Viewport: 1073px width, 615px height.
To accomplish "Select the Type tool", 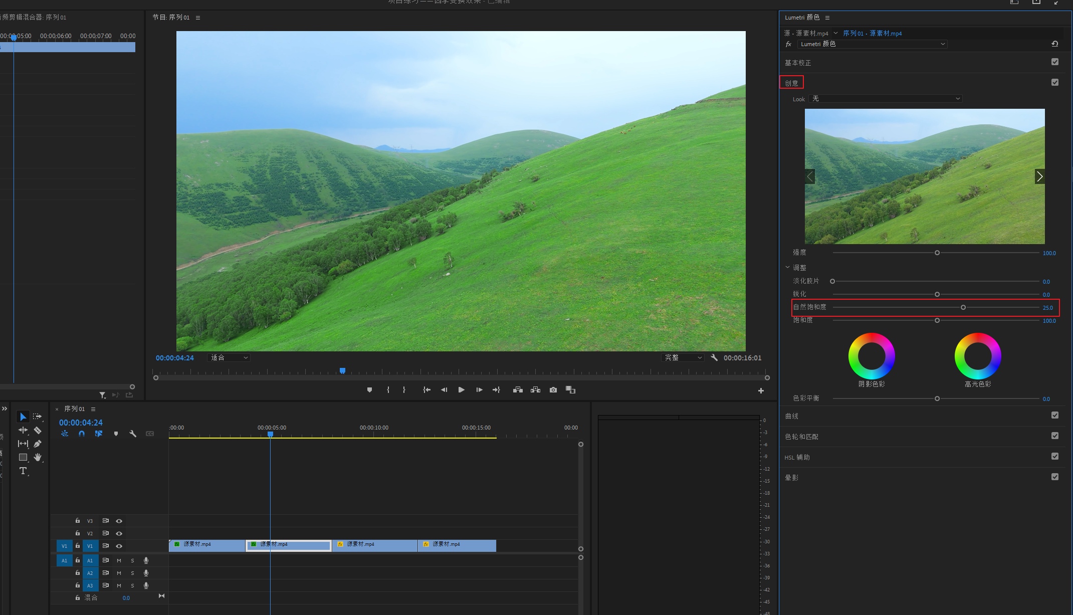I will (23, 471).
